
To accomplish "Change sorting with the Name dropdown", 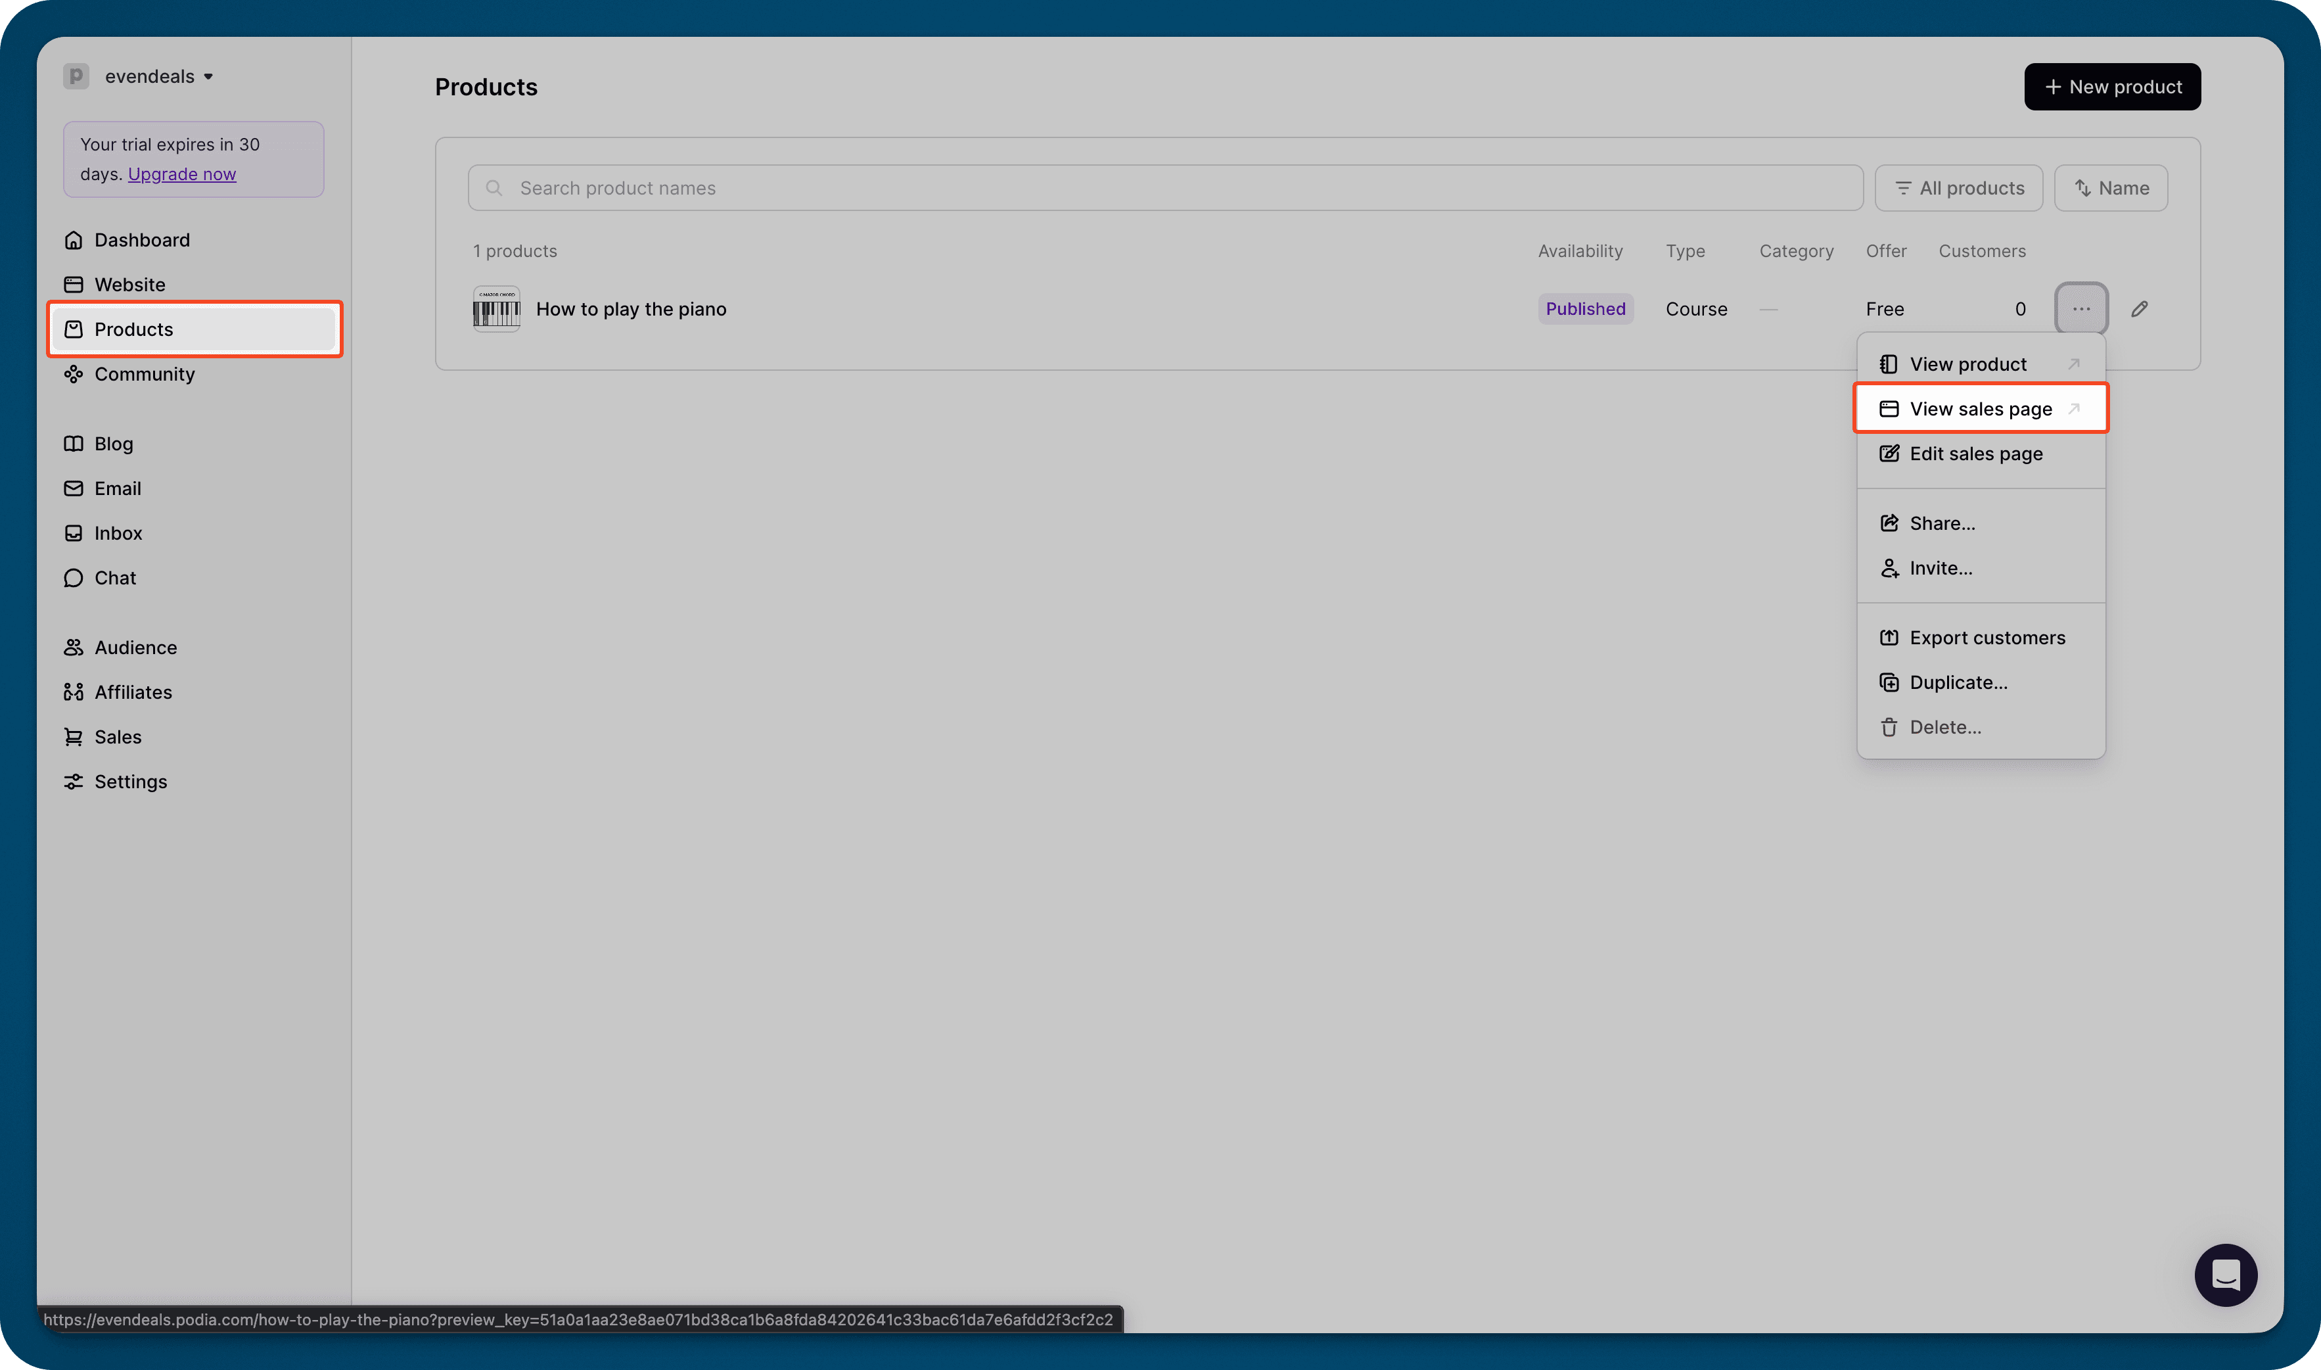I will 2111,187.
